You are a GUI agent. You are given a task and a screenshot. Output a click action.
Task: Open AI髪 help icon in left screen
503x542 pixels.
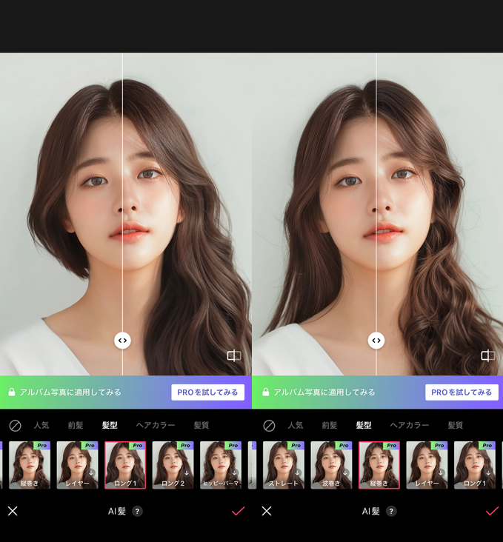[137, 511]
